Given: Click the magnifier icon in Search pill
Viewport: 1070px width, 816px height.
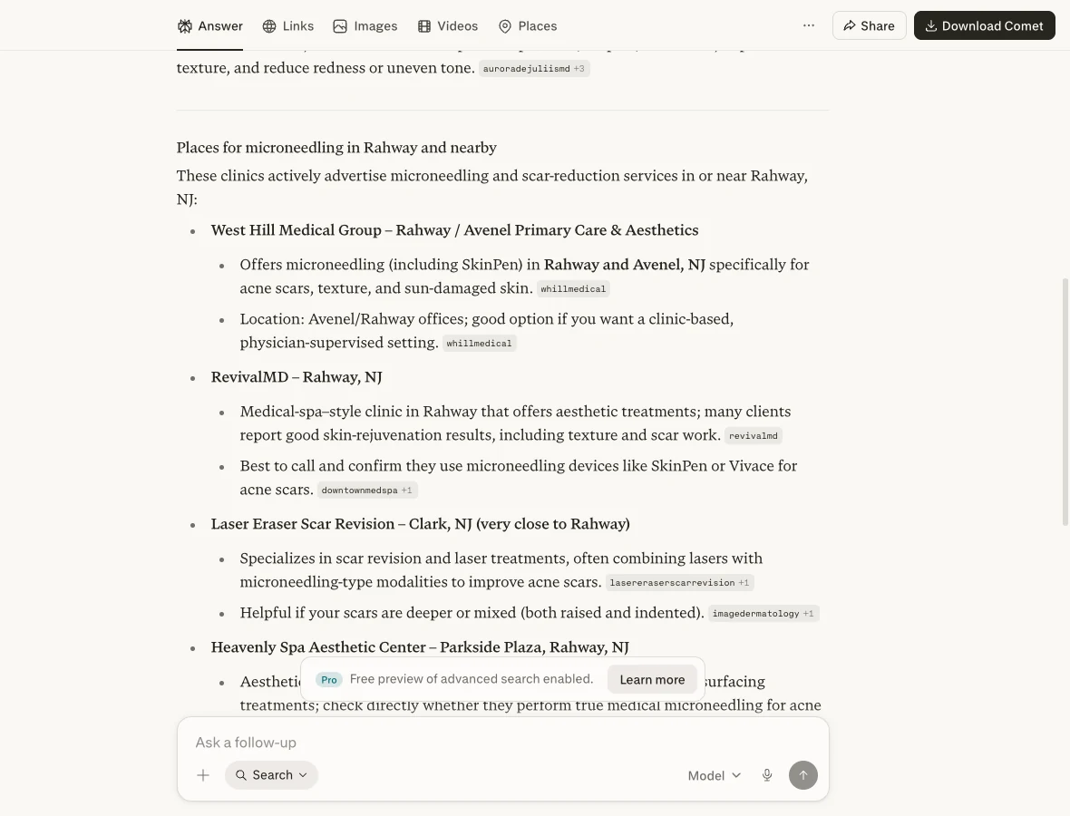Looking at the screenshot, I should tap(241, 775).
